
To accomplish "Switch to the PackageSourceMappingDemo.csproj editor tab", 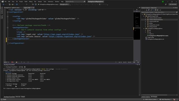I will click(x=12, y=8).
